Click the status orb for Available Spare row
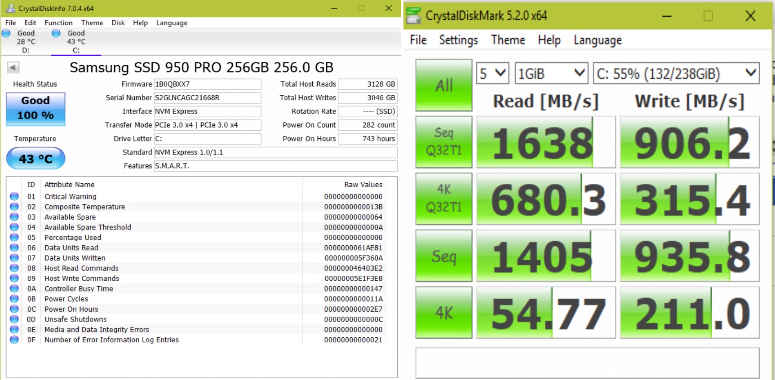The width and height of the screenshot is (775, 380). (x=14, y=217)
